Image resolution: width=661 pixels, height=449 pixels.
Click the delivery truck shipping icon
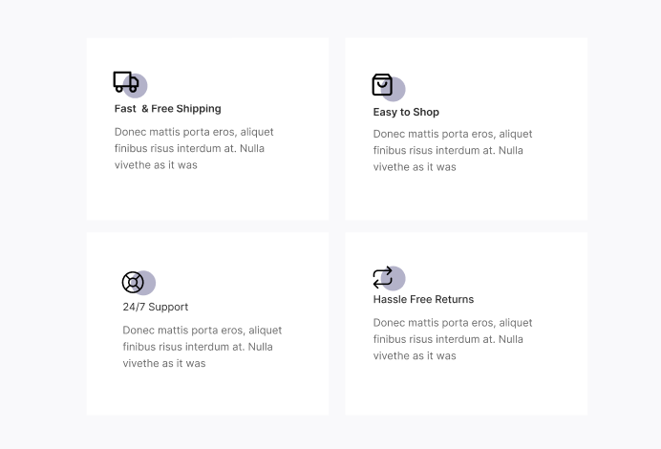(124, 82)
